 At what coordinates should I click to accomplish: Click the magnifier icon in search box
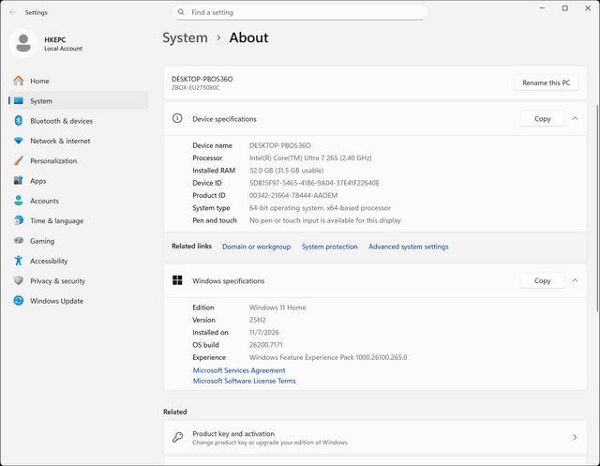[x=181, y=12]
